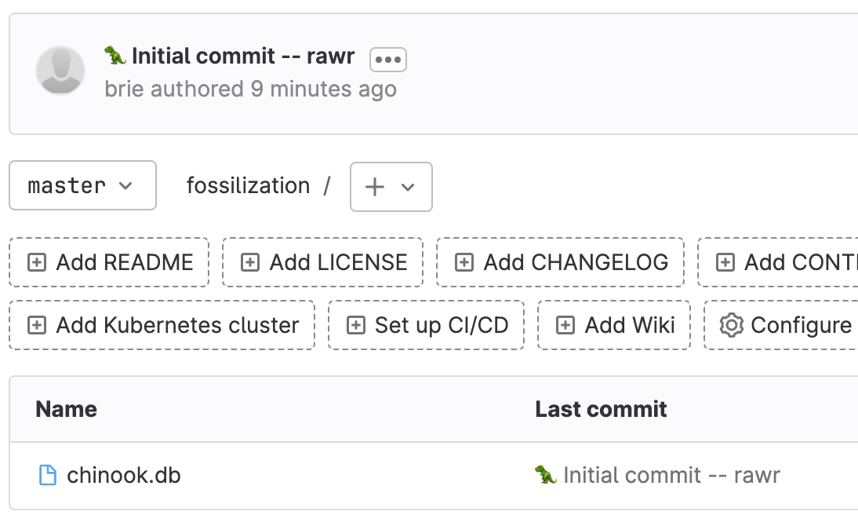Click the Set up CI/CD button
Screen dimensions: 858x526
pos(426,325)
